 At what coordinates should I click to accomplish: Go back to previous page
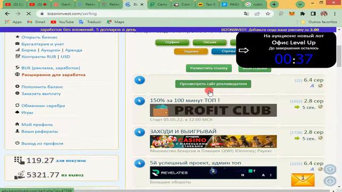tap(7, 14)
